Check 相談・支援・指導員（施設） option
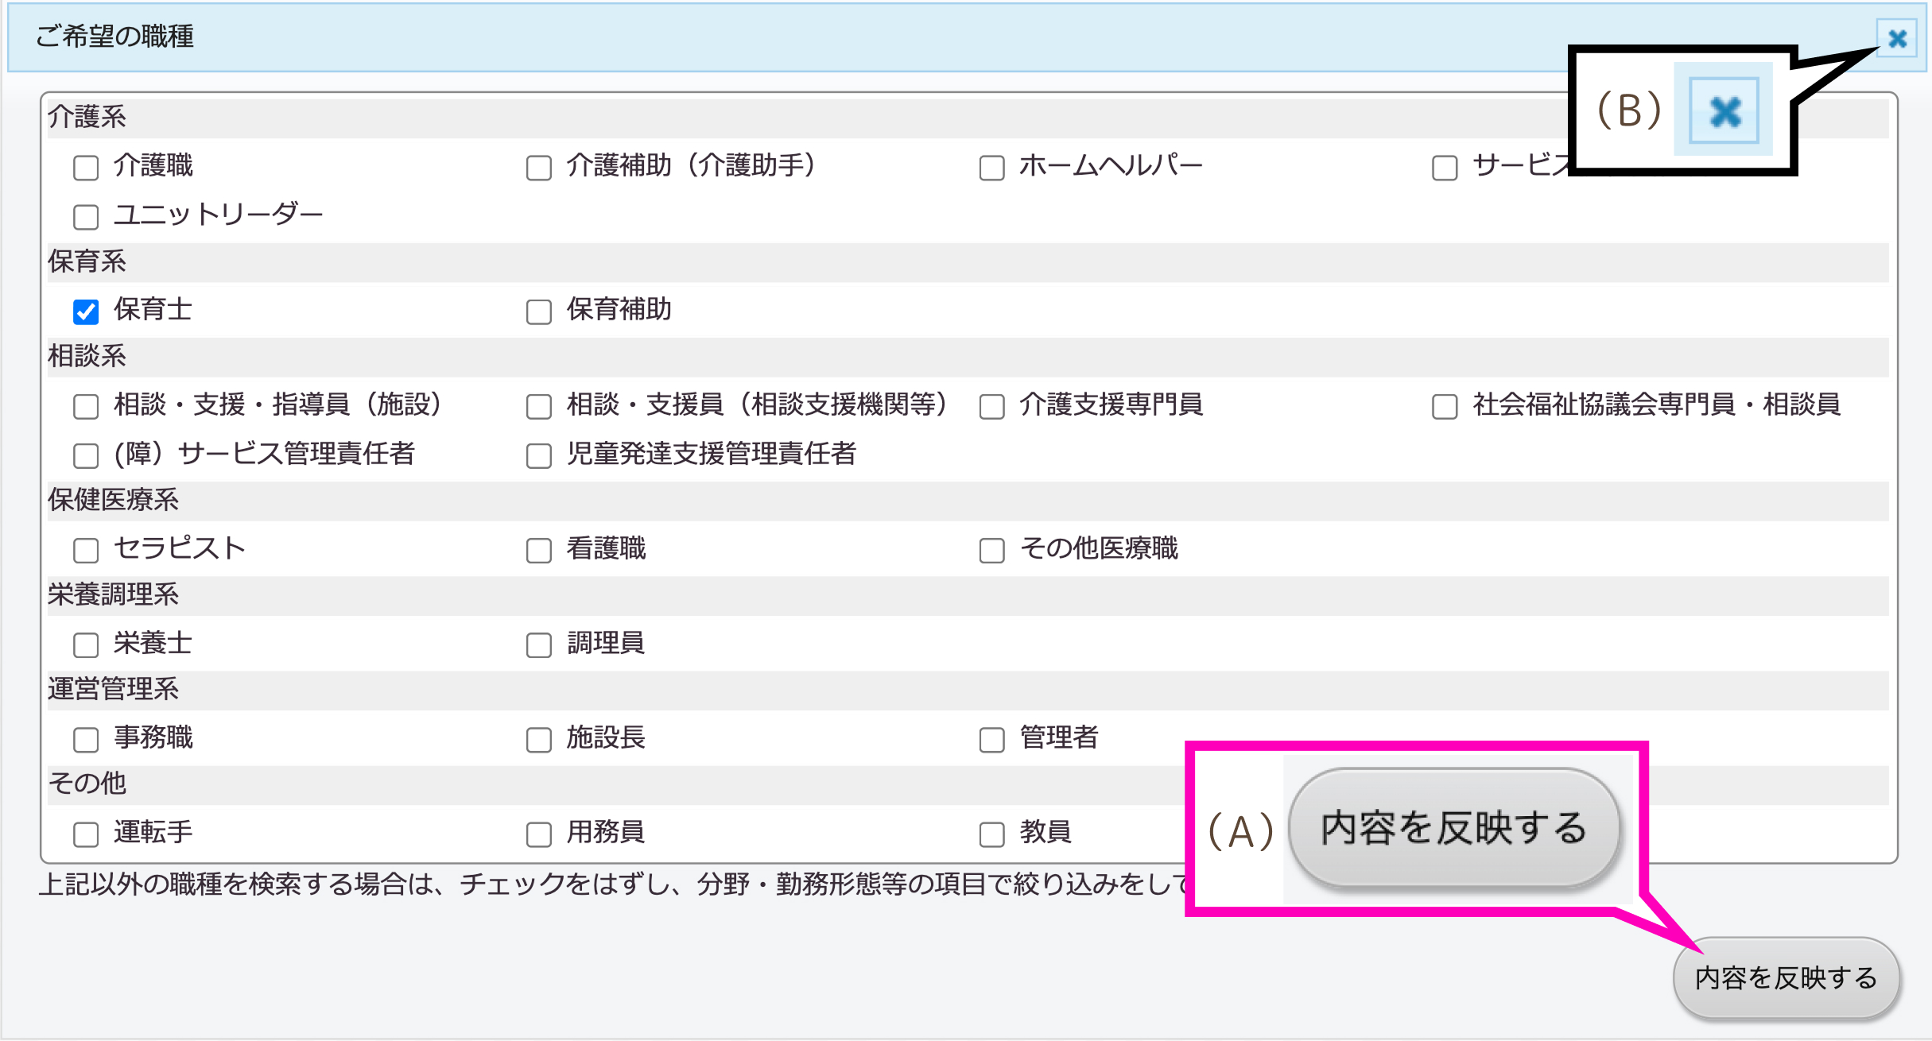Screen dimensions: 1932x1041 tap(86, 406)
